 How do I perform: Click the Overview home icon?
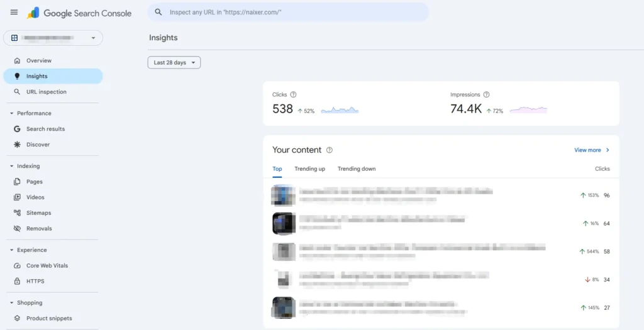[17, 60]
